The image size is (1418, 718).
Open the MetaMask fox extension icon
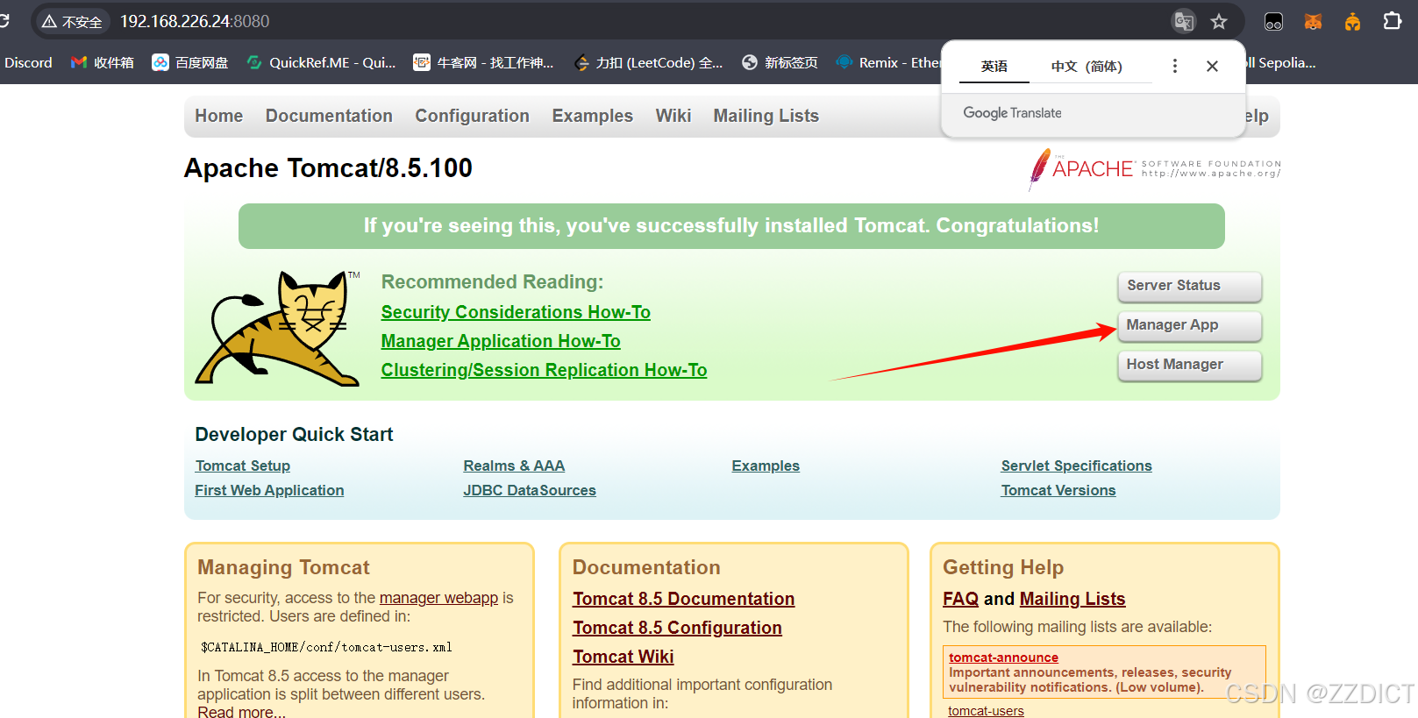click(1313, 21)
